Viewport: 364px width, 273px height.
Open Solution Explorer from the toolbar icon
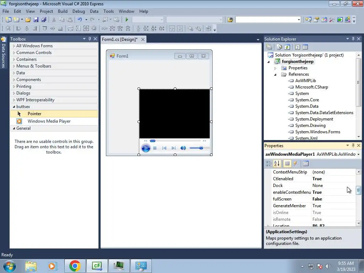click(308, 20)
